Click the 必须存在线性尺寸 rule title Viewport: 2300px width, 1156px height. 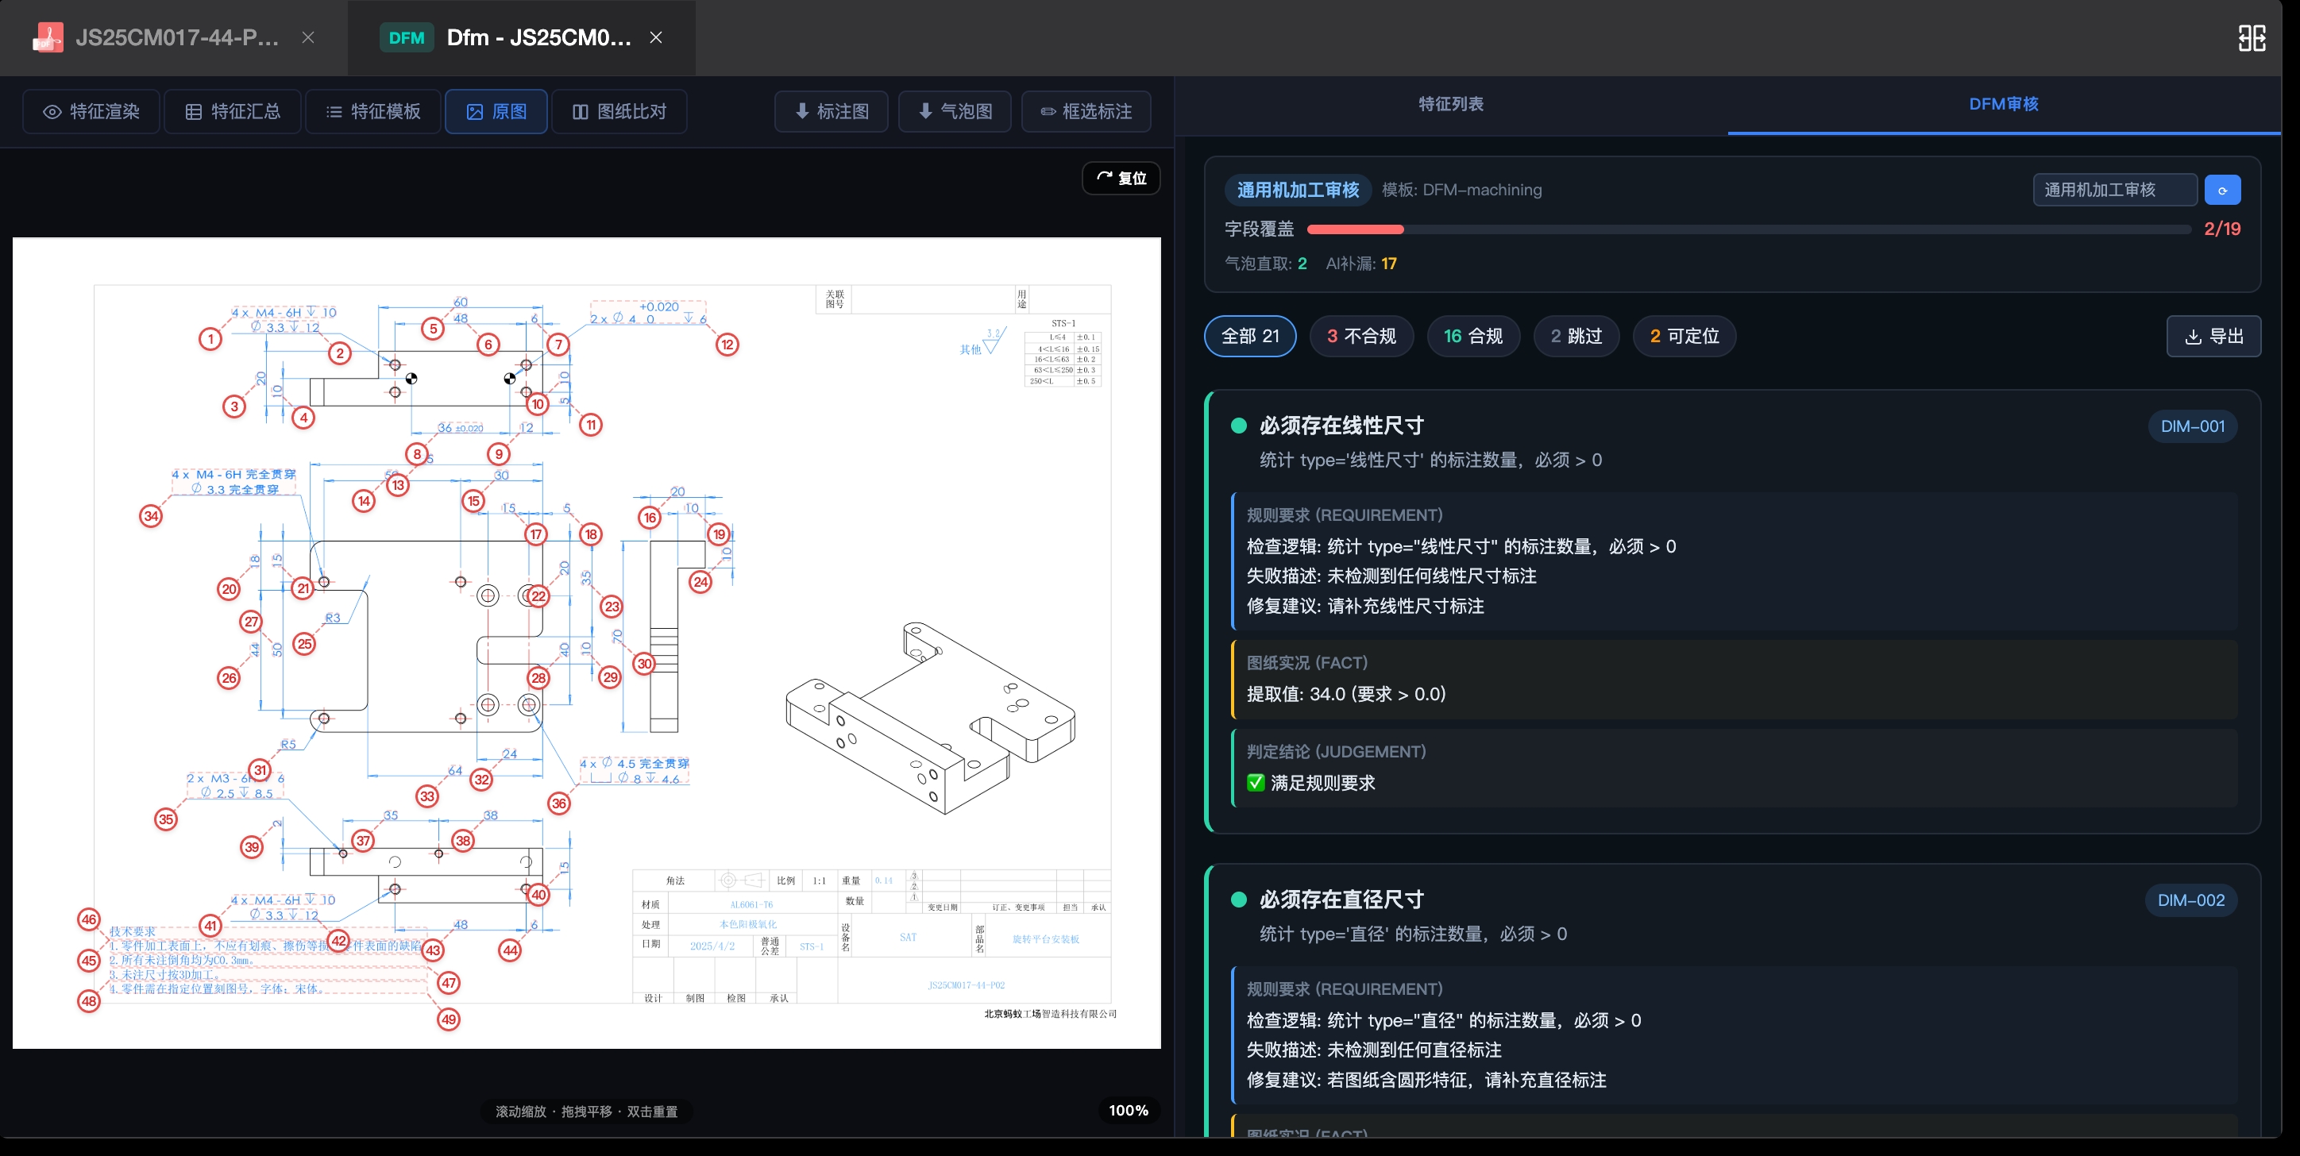[1341, 426]
